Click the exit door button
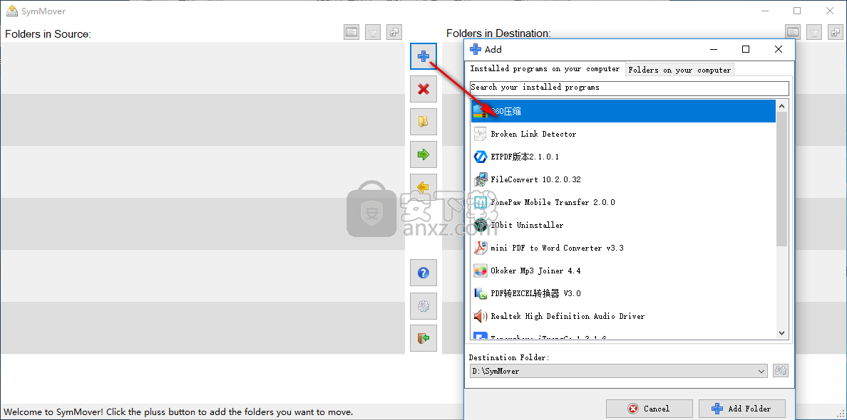Viewport: 847px width, 420px height. pos(423,339)
